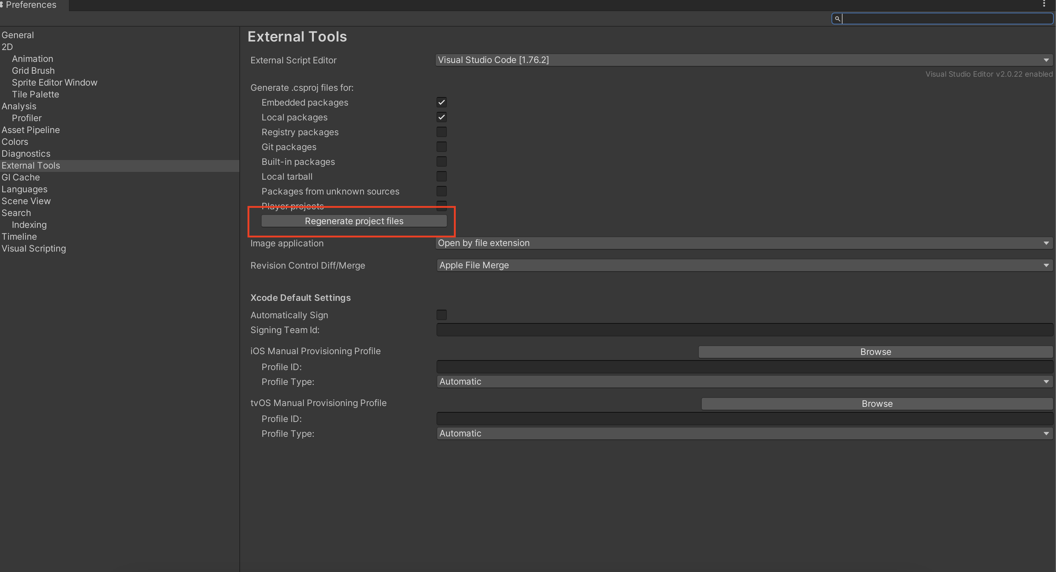The image size is (1056, 572).
Task: Open Diagnostics preferences
Action: tap(26, 154)
